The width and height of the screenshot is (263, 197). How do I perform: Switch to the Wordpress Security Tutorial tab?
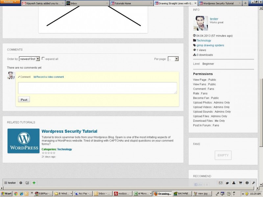tap(220, 3)
